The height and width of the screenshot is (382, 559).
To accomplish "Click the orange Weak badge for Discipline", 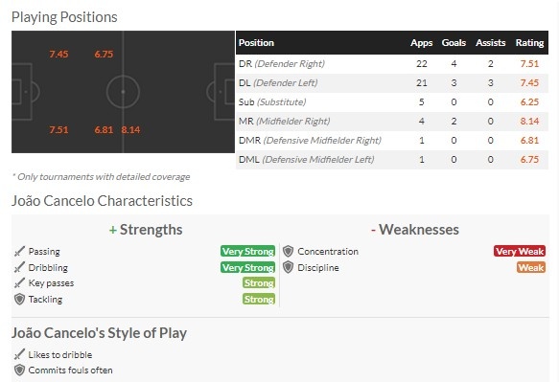I will click(531, 267).
